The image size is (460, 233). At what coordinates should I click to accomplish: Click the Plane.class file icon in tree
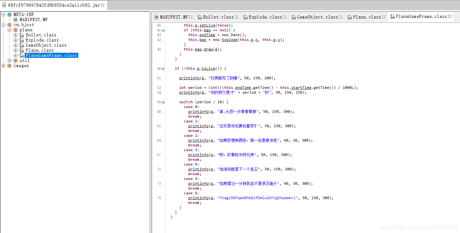(21, 50)
